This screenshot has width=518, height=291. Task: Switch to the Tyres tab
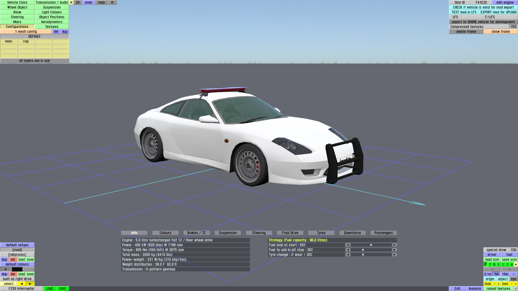click(321, 233)
